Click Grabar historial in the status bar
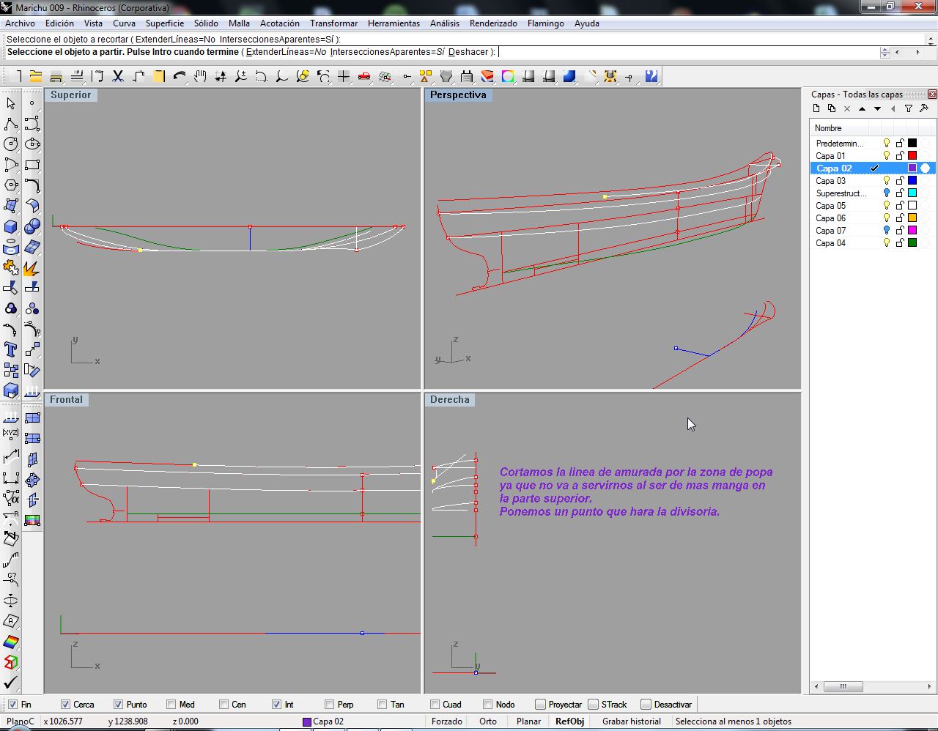 (x=631, y=721)
